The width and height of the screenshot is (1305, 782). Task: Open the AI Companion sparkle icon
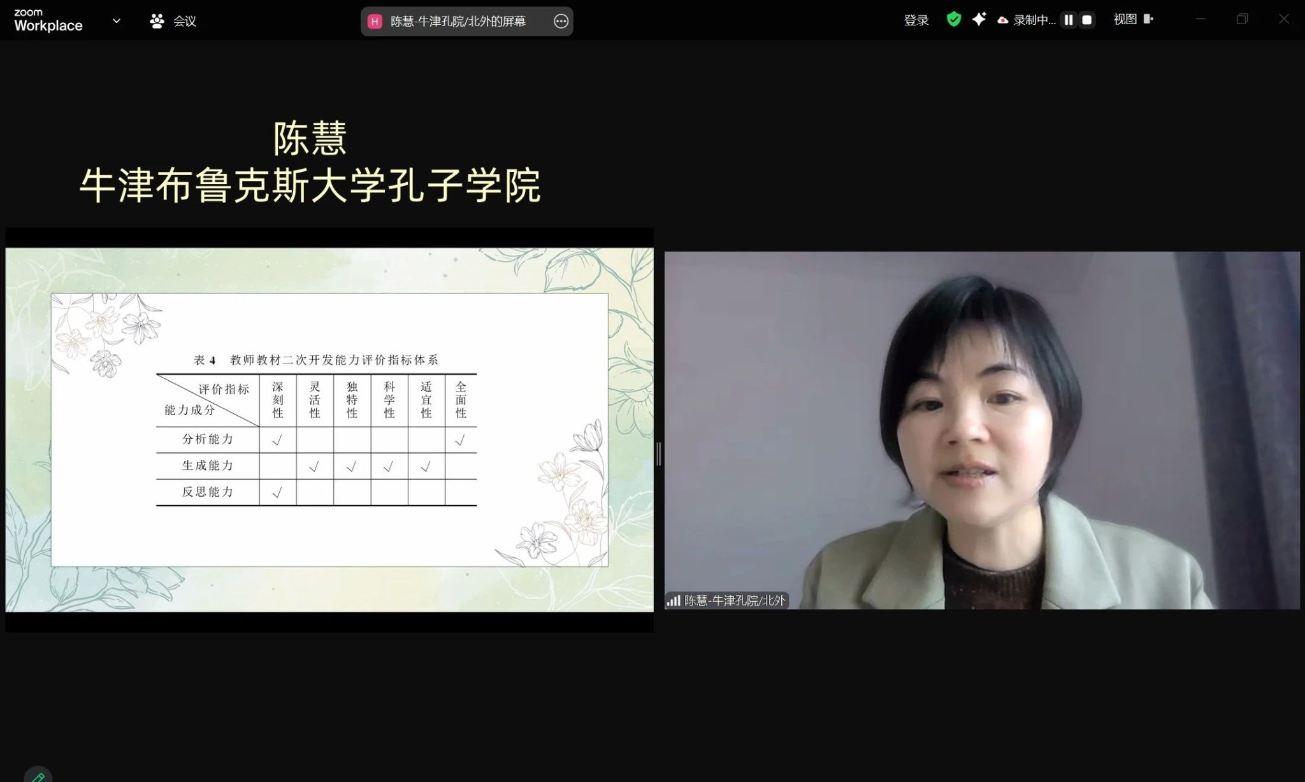point(979,19)
